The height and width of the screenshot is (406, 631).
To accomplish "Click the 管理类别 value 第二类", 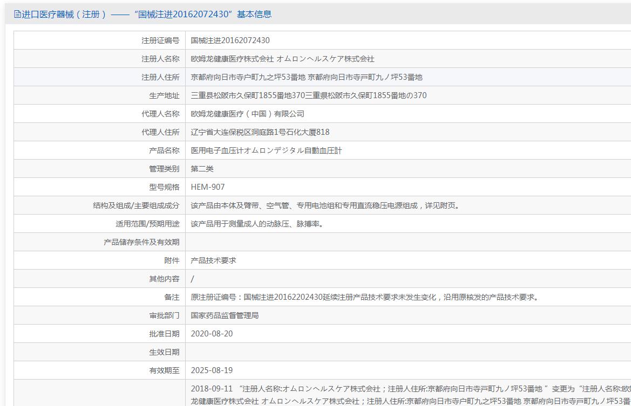I will click(202, 169).
